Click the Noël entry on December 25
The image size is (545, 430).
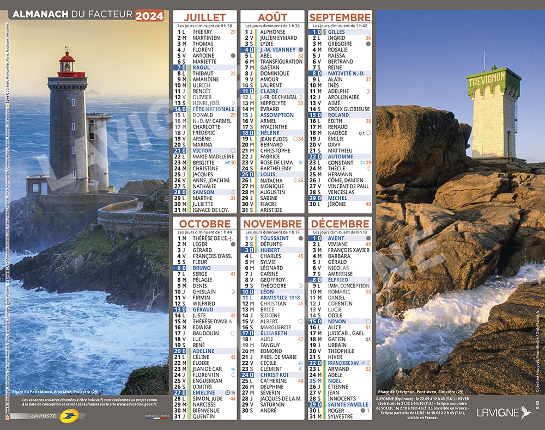335,380
